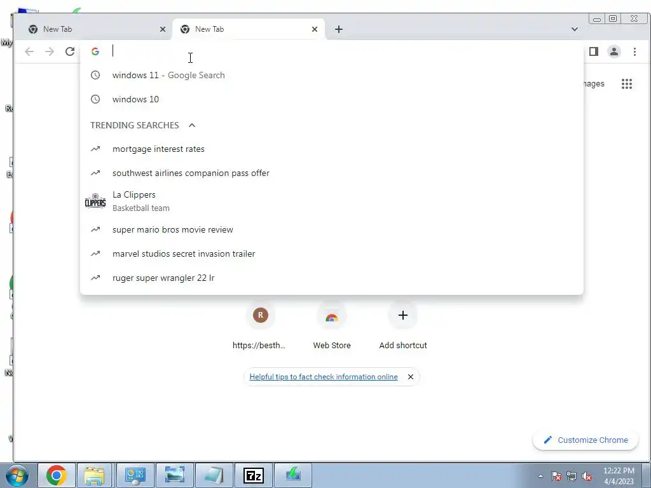Reload the current page
This screenshot has width=651, height=488.
(x=70, y=51)
